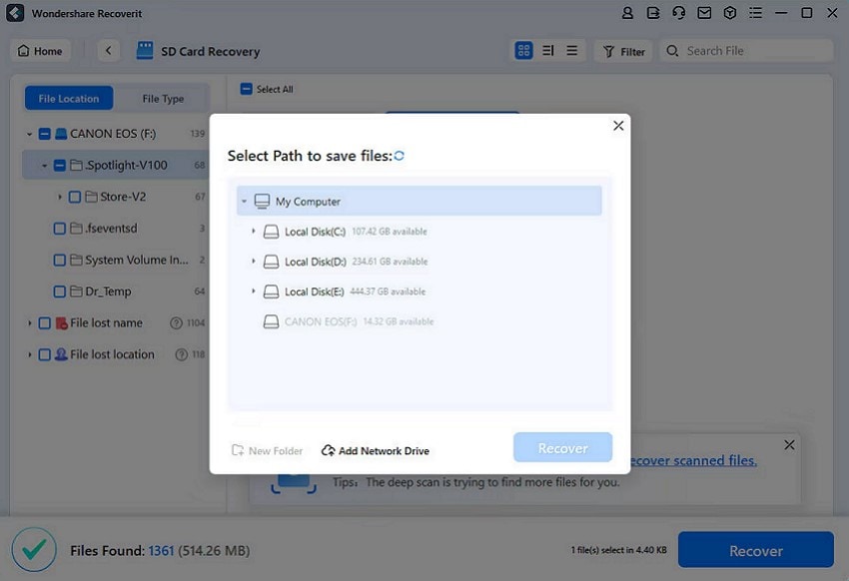The image size is (849, 581).
Task: Select the Dr_Temp folder row
Action: (x=115, y=291)
